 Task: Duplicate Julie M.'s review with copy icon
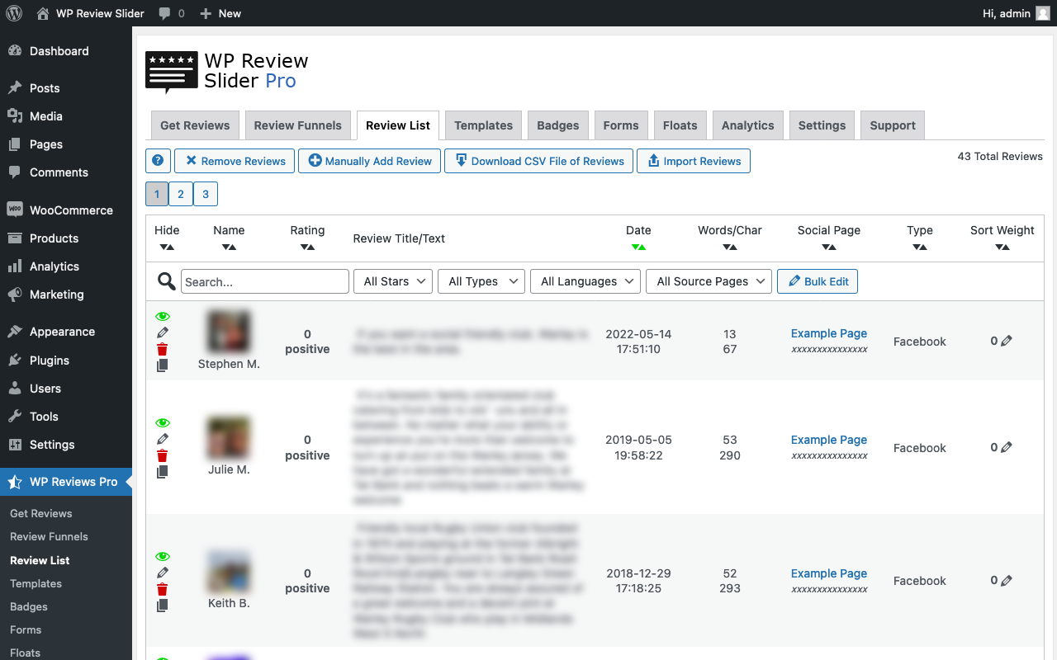coord(163,472)
